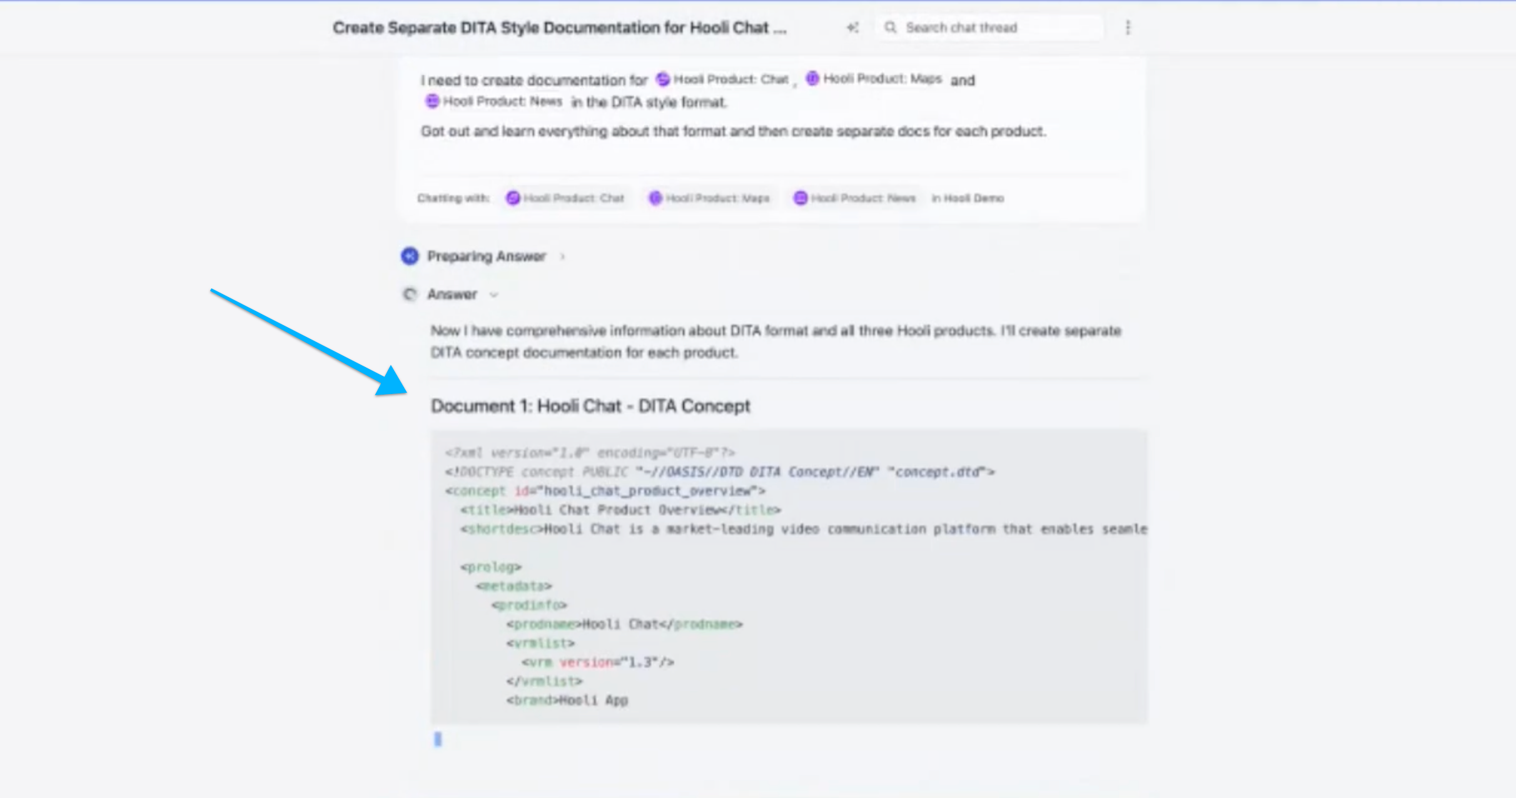Viewport: 1516px width, 798px height.
Task: Click the purple icon of Hooli Product: News chip
Action: pos(800,198)
